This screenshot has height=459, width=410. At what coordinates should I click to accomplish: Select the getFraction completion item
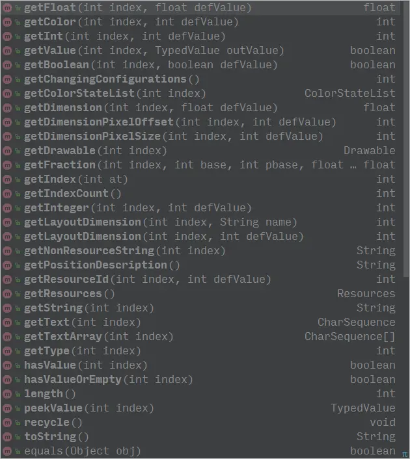coord(200,165)
